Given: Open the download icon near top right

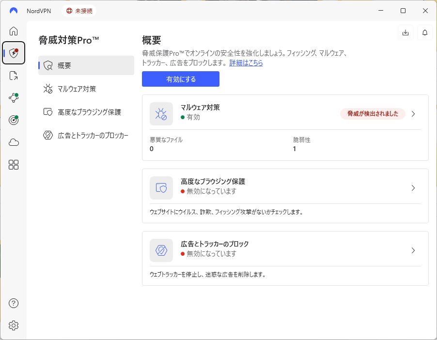Looking at the screenshot, I should point(405,32).
